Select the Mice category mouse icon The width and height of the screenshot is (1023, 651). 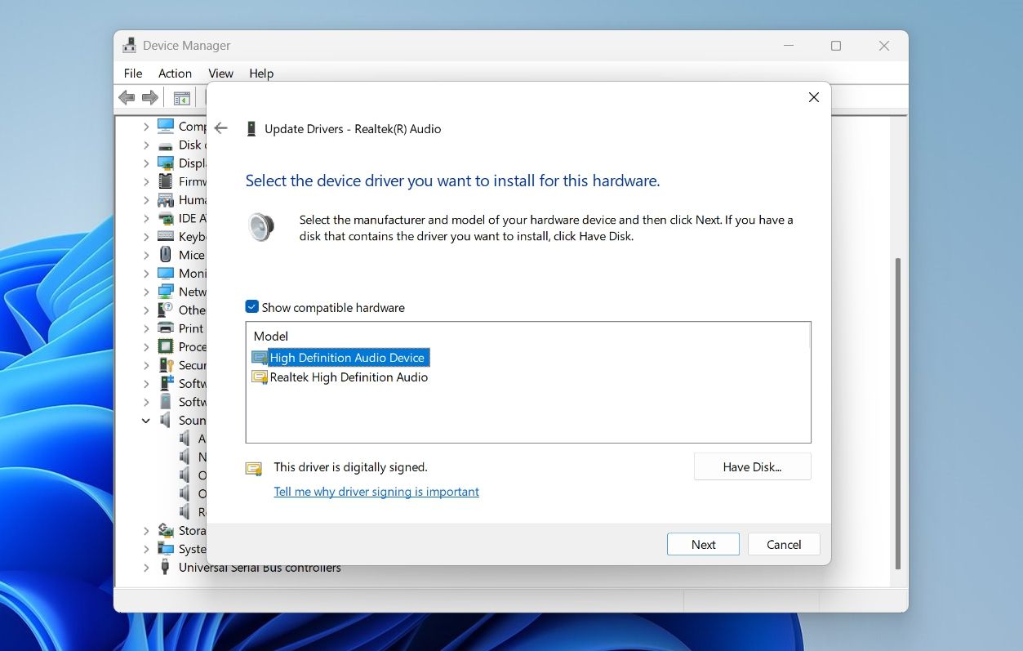(x=166, y=255)
